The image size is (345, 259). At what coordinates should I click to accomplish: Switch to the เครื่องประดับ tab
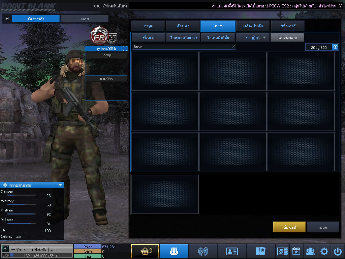(253, 26)
